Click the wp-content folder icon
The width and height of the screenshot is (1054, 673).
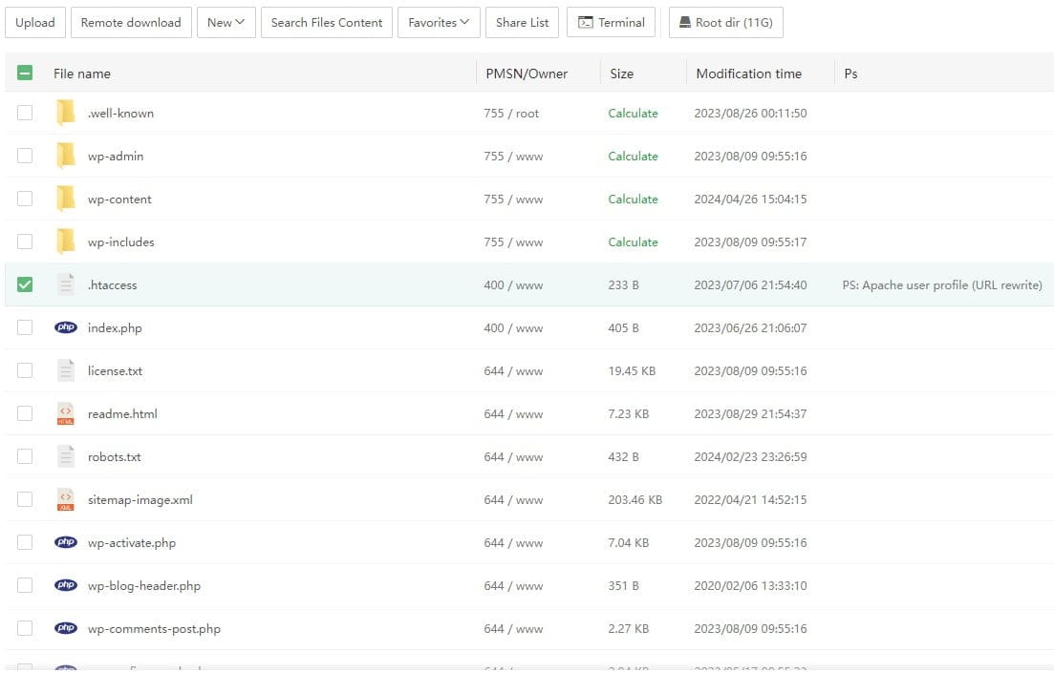[x=65, y=199]
